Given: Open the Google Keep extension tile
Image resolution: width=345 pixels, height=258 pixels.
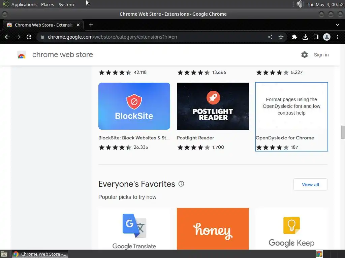Looking at the screenshot, I should point(291,229).
